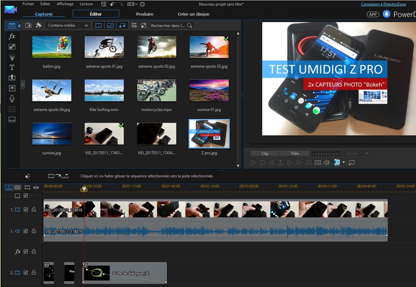Switch to the Produire tab

pos(145,14)
